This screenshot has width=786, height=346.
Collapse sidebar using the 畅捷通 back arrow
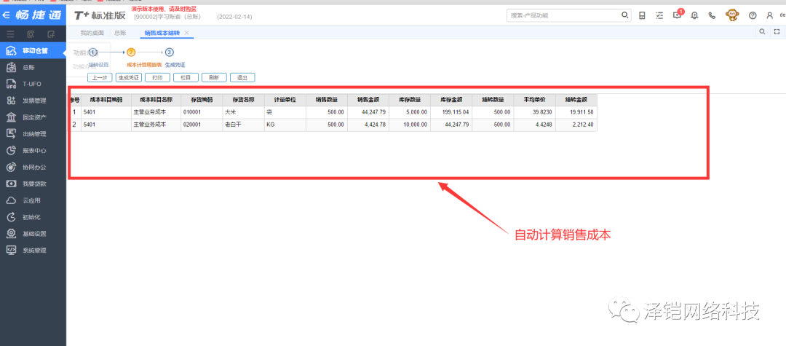[x=7, y=15]
